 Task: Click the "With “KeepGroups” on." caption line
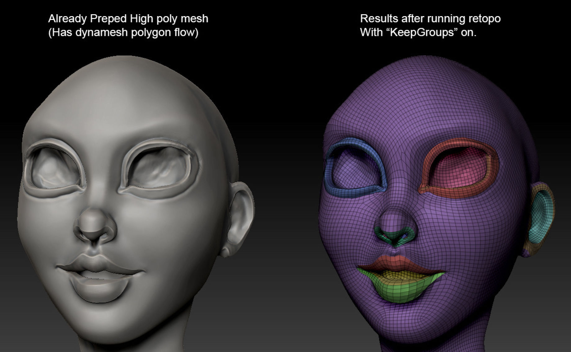click(418, 32)
